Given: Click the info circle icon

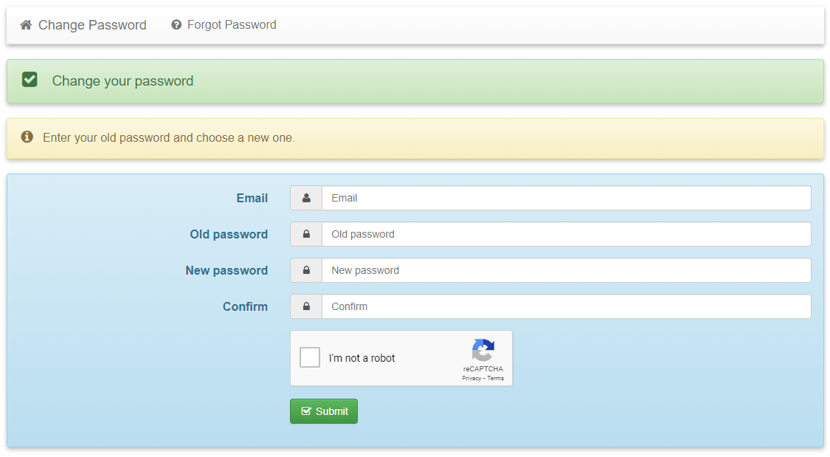Looking at the screenshot, I should coord(27,137).
